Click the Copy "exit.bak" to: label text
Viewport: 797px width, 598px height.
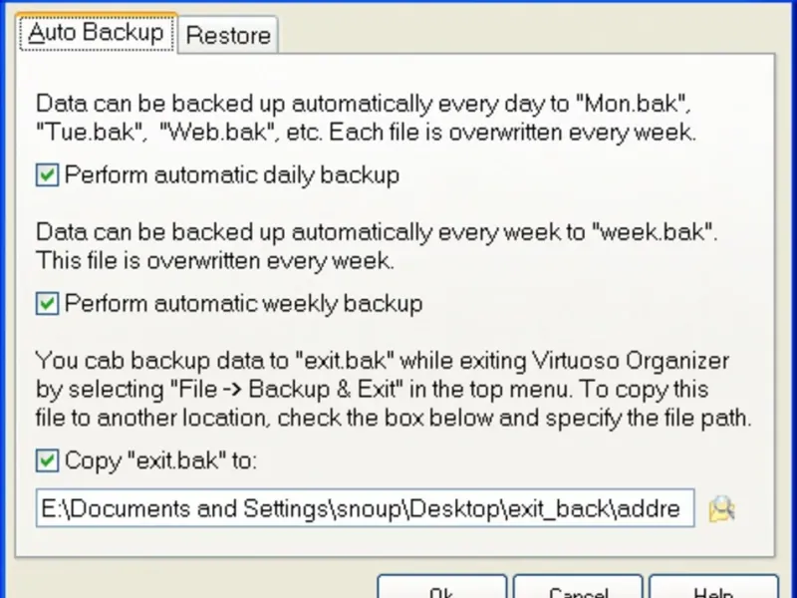click(160, 460)
